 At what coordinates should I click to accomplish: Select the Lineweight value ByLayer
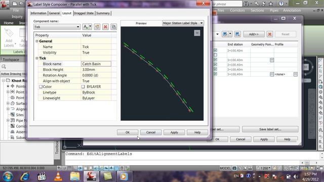pyautogui.click(x=96, y=98)
